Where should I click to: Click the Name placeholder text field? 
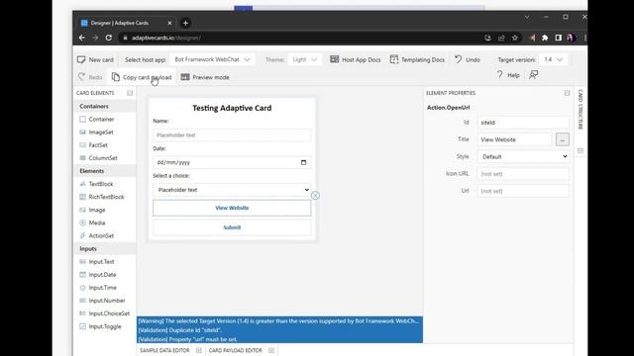pyautogui.click(x=232, y=135)
